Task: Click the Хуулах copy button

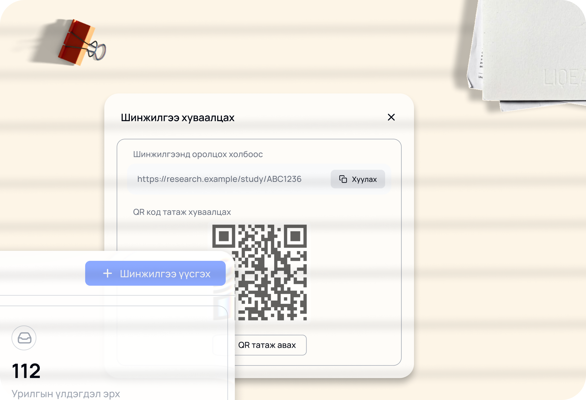Action: (x=358, y=179)
